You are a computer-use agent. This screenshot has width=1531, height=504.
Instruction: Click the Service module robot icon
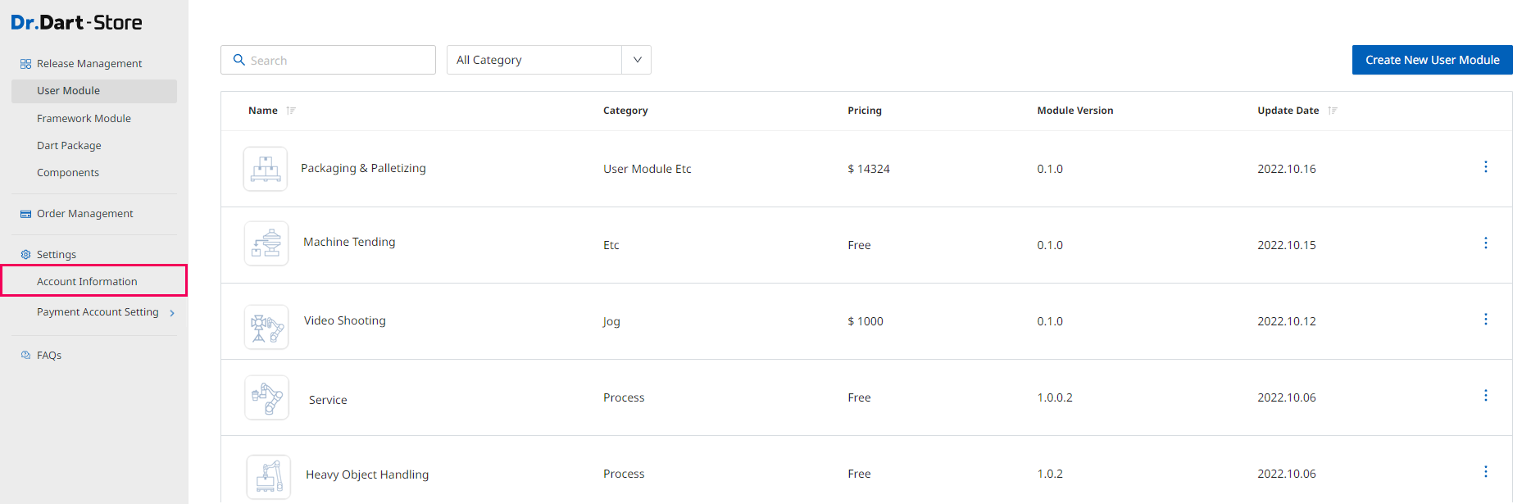pos(266,397)
